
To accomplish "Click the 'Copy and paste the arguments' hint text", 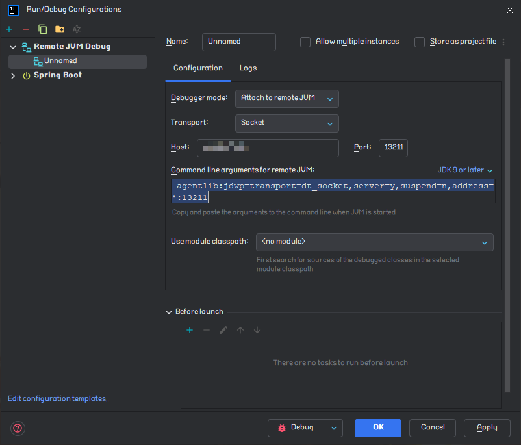I will 284,212.
